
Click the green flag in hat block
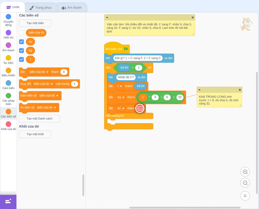coord(126,49)
